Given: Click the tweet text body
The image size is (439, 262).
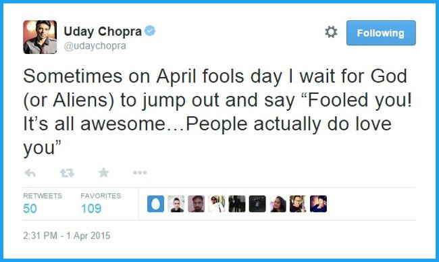Looking at the screenshot, I should click(218, 112).
